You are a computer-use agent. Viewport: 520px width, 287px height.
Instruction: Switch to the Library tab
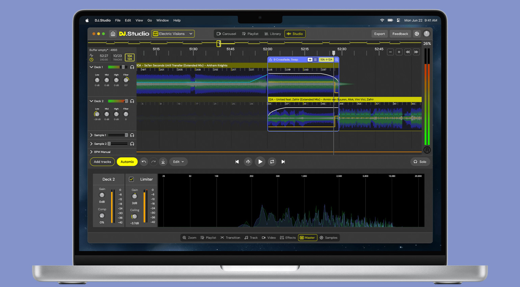coord(273,34)
